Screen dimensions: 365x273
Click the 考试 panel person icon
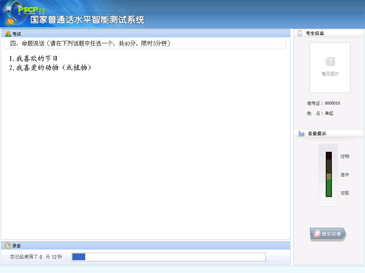click(x=8, y=34)
